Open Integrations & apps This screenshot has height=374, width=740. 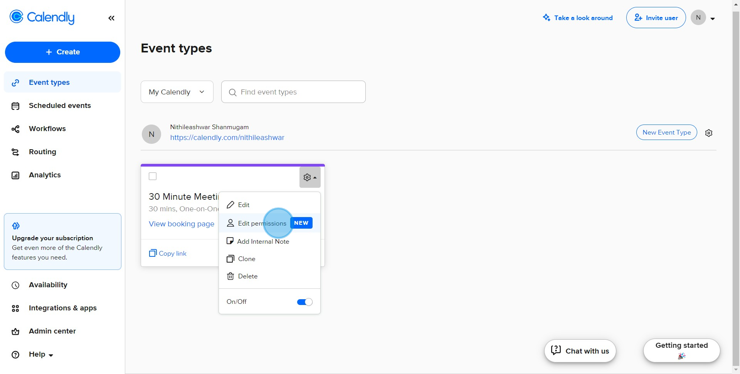pos(62,308)
